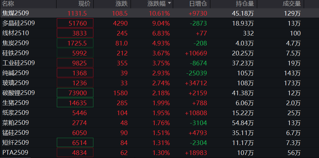Click the 碳酸锂2509 price box 73900

[75, 93]
